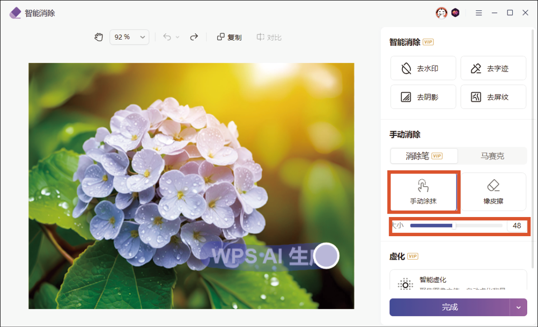
Task: Open dropdown arrow beside 完成 button
Action: tap(518, 307)
